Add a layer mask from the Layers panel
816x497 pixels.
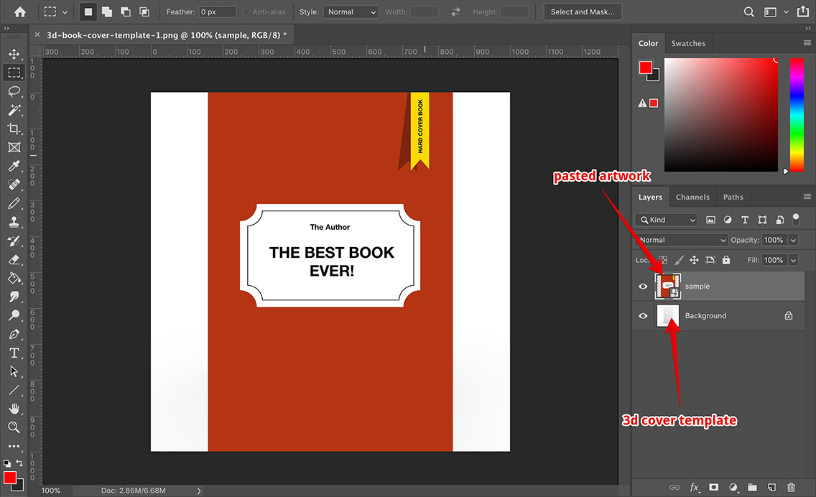(x=714, y=487)
